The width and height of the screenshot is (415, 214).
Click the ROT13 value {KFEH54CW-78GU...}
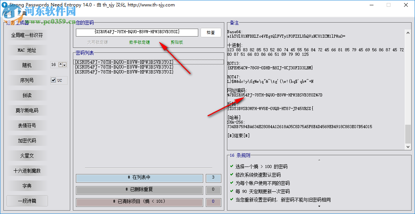pos(270,68)
